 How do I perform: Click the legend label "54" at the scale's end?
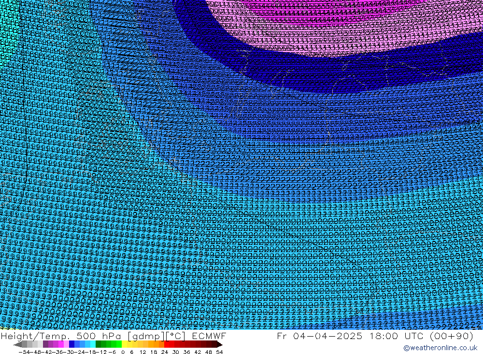click(219, 352)
